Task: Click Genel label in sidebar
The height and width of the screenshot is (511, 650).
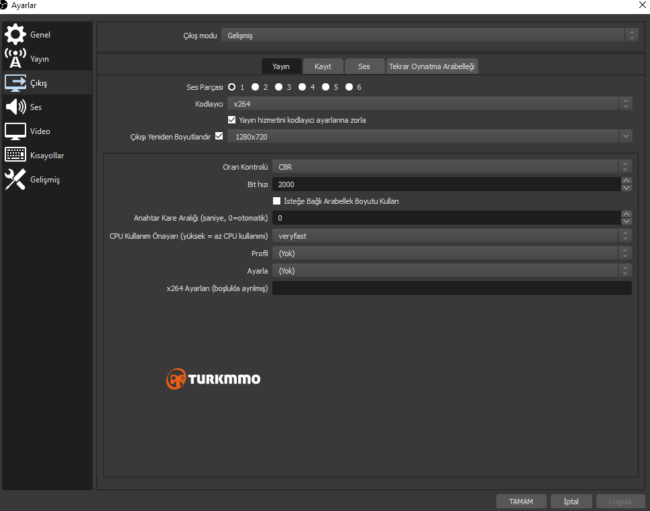Action: [x=40, y=35]
